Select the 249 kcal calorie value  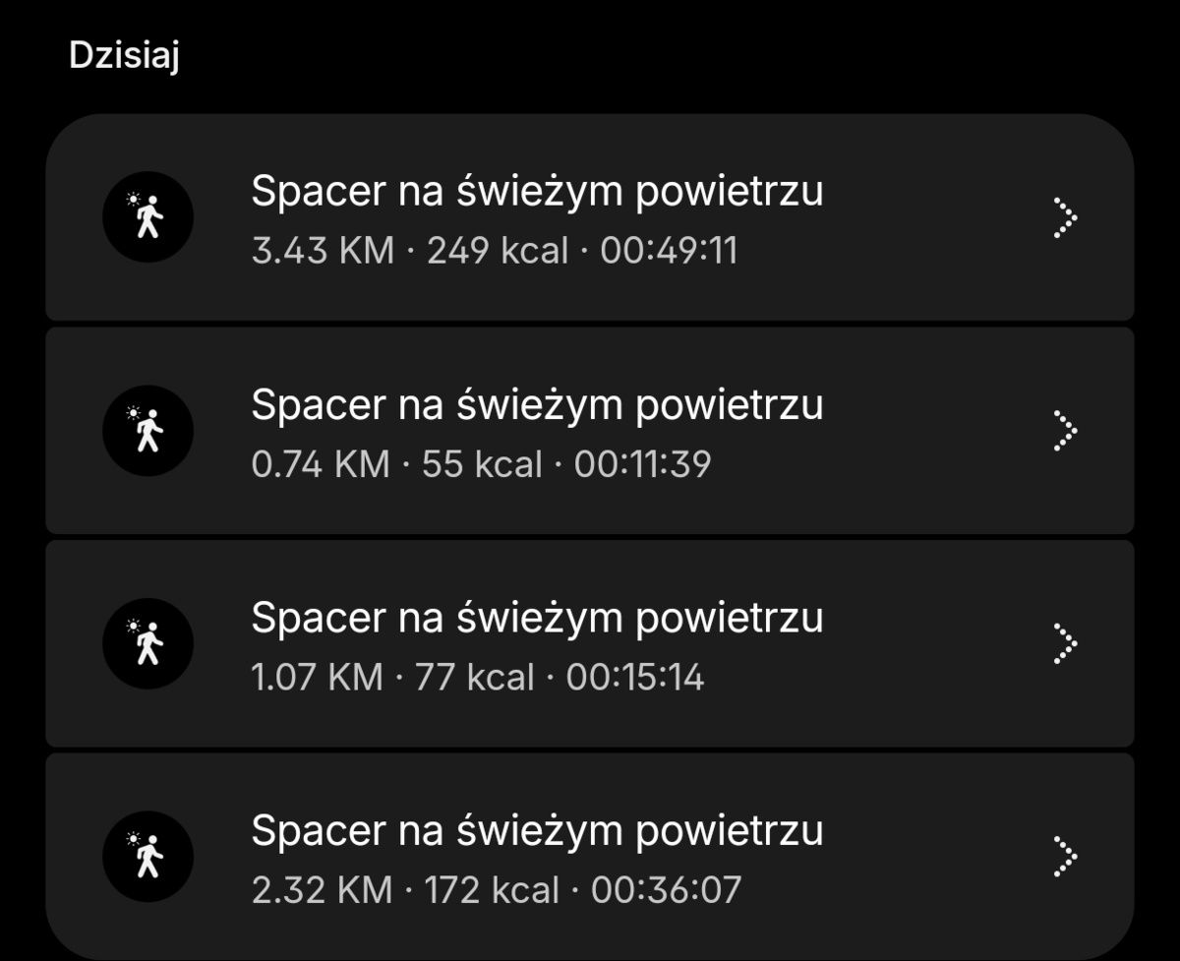click(498, 251)
